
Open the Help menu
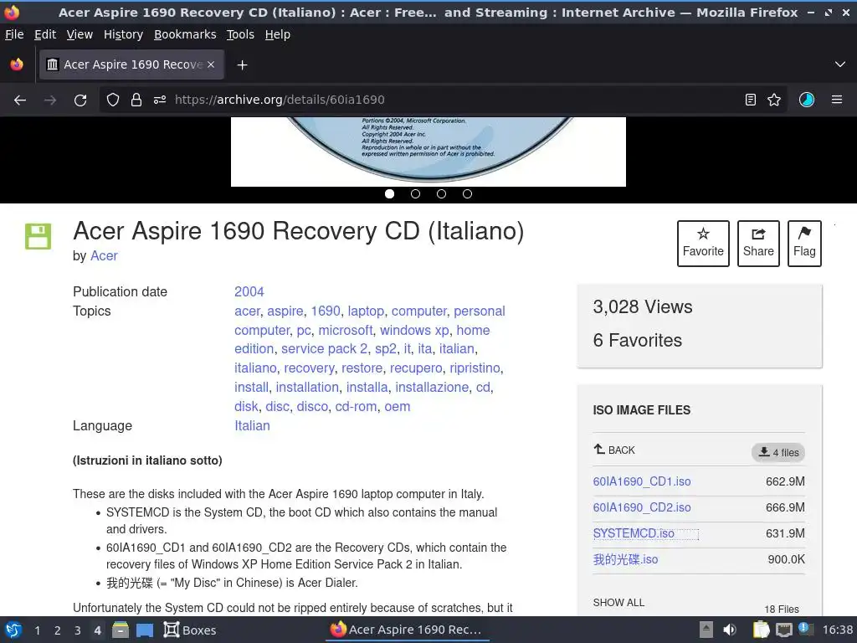click(278, 34)
